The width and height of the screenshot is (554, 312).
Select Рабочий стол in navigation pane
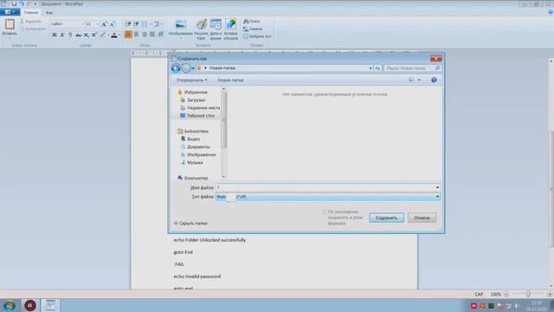coord(197,115)
